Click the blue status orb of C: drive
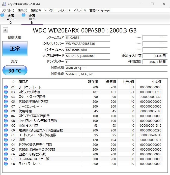 coord(2,15)
